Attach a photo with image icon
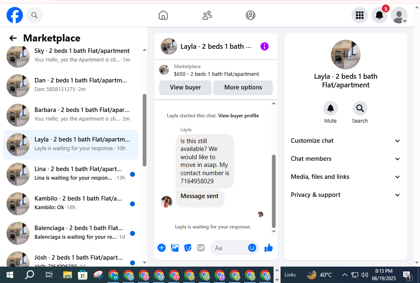This screenshot has height=283, width=420. pos(175,248)
